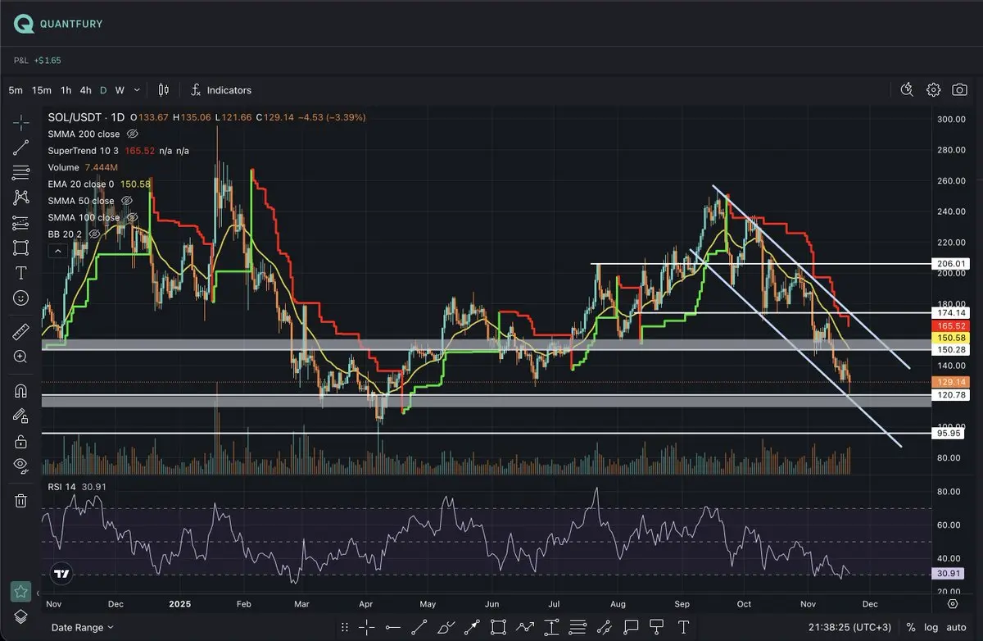This screenshot has height=641, width=983.
Task: Toggle percent scale mode
Action: [911, 628]
